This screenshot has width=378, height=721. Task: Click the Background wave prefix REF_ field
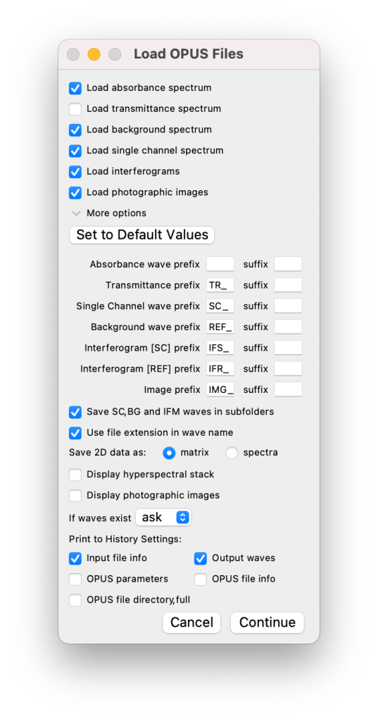[x=220, y=327]
